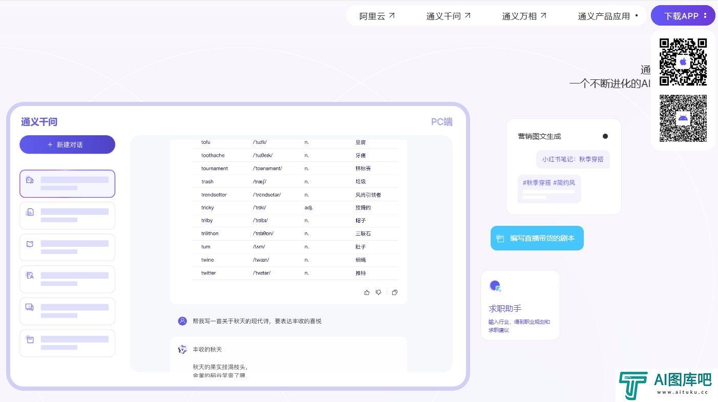Click the Android QR code
Viewport: 718px width, 402px height.
683,118
